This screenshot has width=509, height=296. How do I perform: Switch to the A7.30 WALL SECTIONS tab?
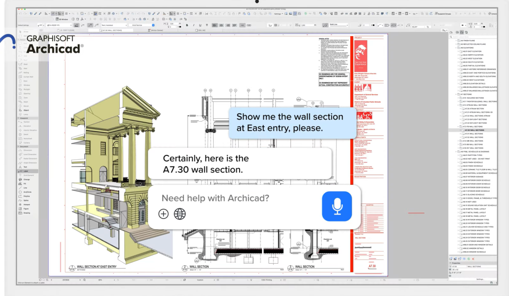point(111,30)
